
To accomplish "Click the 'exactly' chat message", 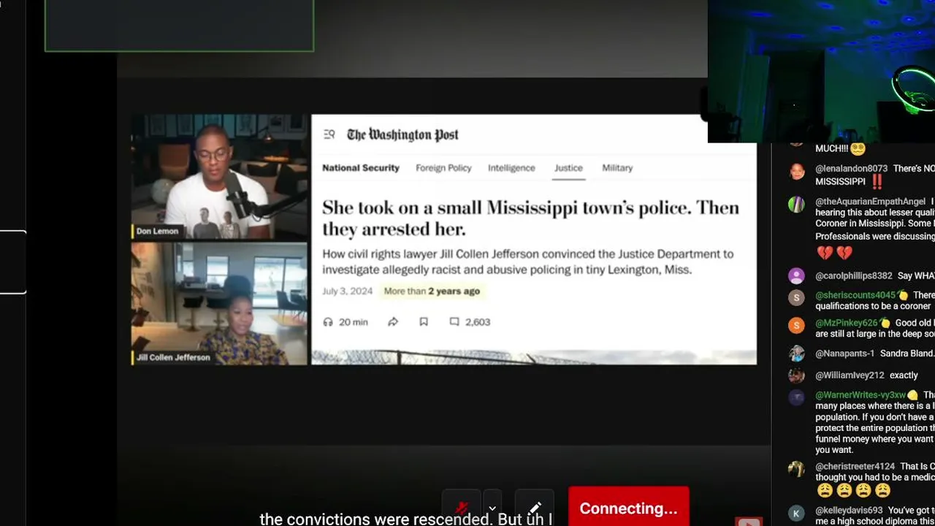I will point(904,376).
